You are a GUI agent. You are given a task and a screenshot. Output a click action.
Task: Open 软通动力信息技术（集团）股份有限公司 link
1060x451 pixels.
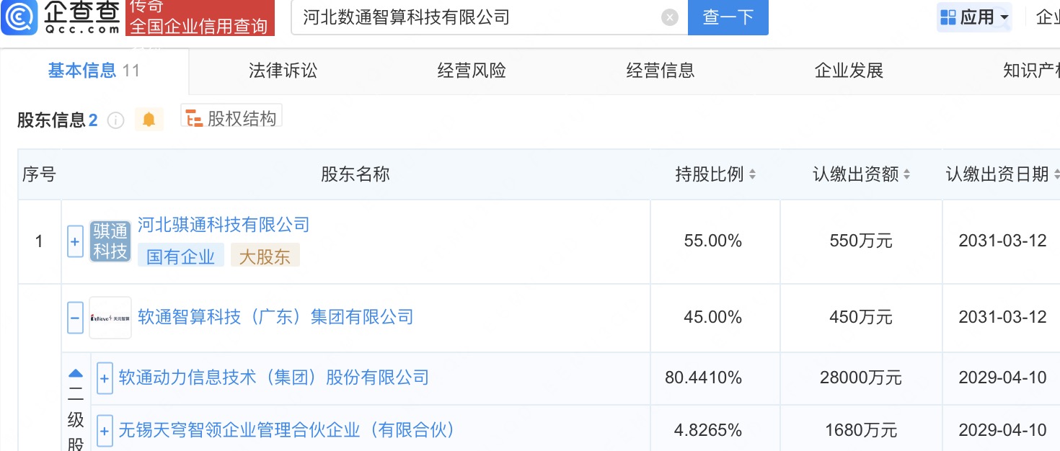pyautogui.click(x=273, y=378)
